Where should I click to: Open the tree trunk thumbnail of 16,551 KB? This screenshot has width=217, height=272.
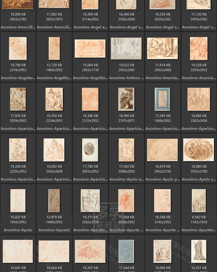(199, 251)
